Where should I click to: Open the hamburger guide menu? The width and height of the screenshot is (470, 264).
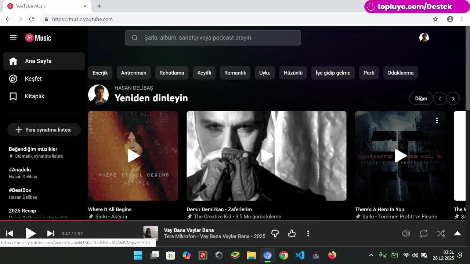tap(13, 38)
